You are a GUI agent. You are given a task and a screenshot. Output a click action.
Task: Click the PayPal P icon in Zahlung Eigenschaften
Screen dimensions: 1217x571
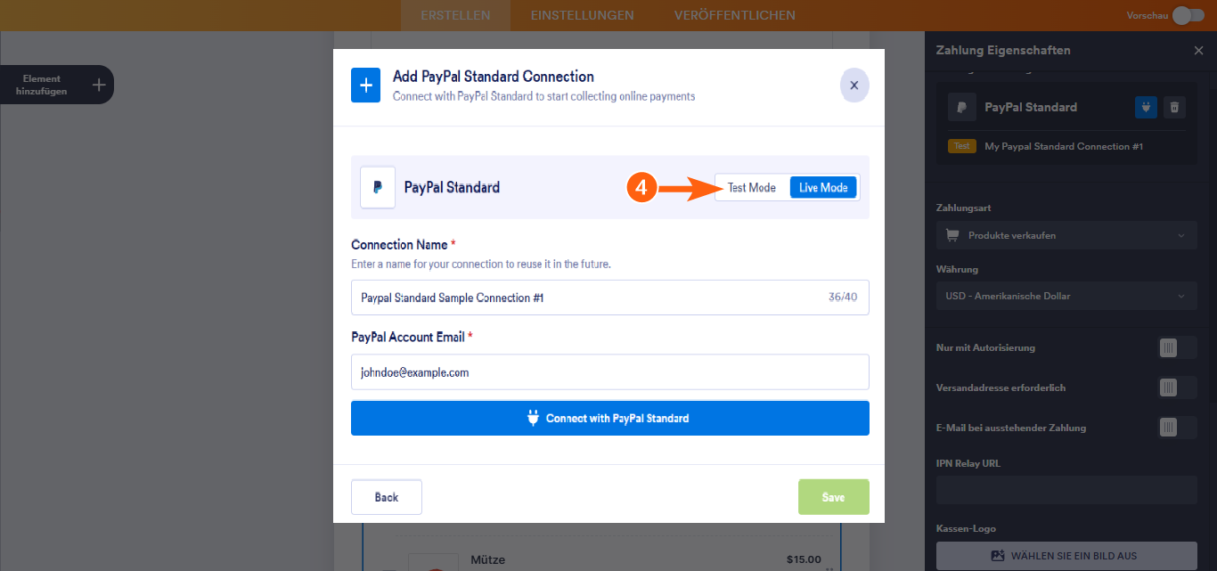[x=961, y=107]
